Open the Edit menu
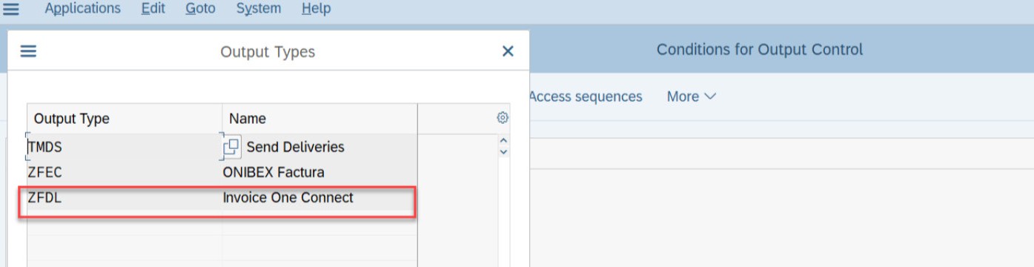Screen dimensions: 1034x267 [x=153, y=9]
